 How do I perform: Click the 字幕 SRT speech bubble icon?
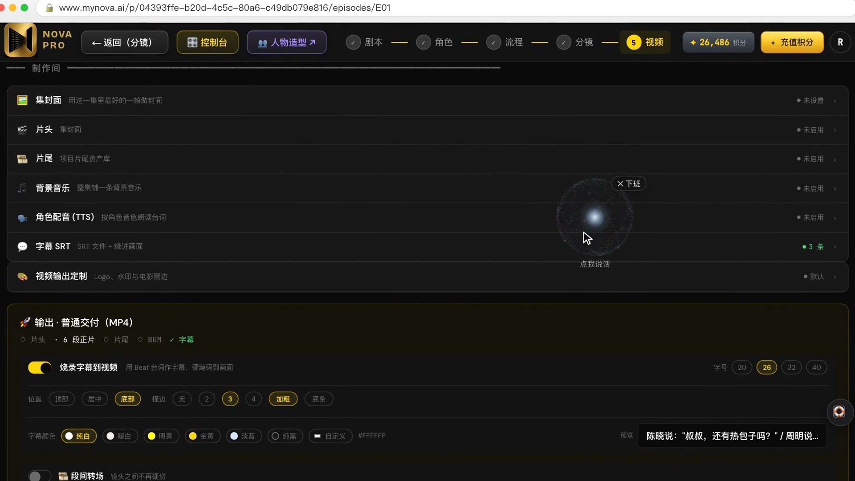[22, 247]
